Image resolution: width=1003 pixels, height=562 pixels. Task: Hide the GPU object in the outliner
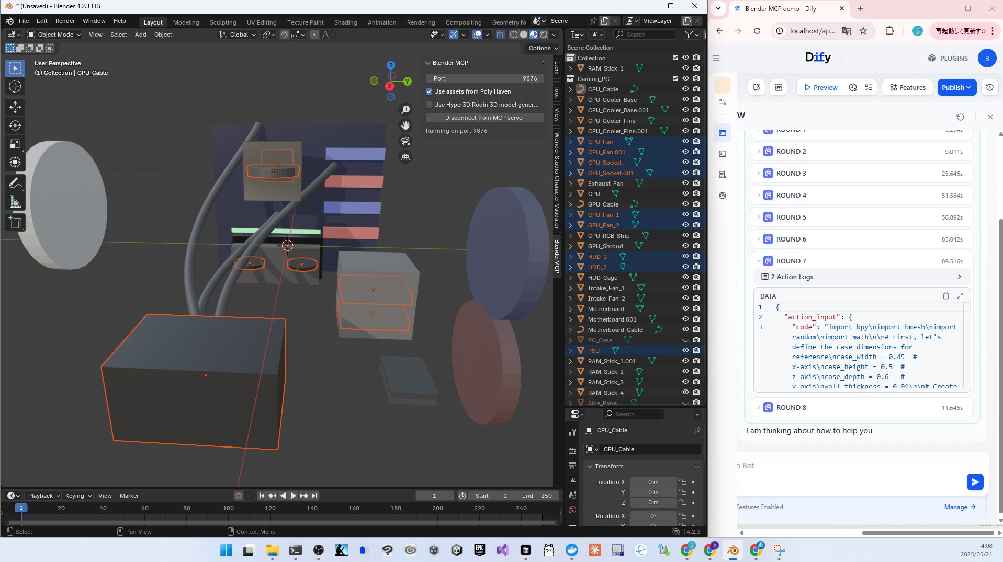tap(685, 194)
